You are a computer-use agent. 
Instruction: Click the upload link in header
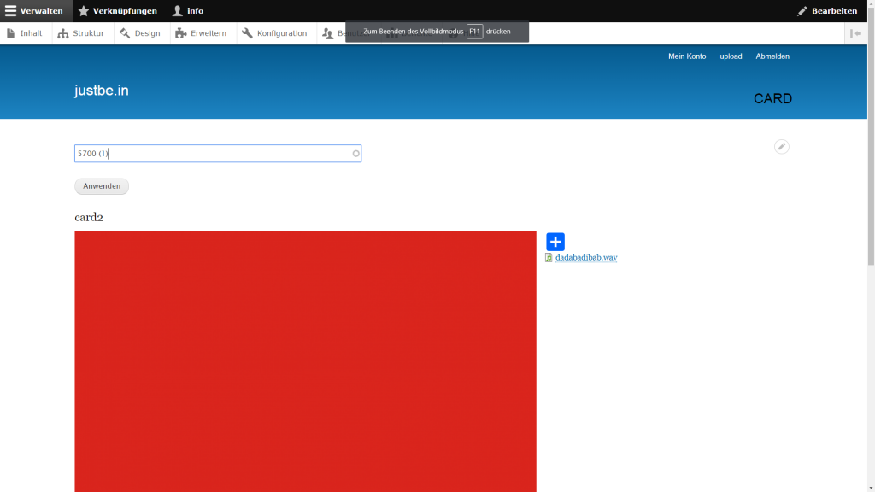click(731, 56)
